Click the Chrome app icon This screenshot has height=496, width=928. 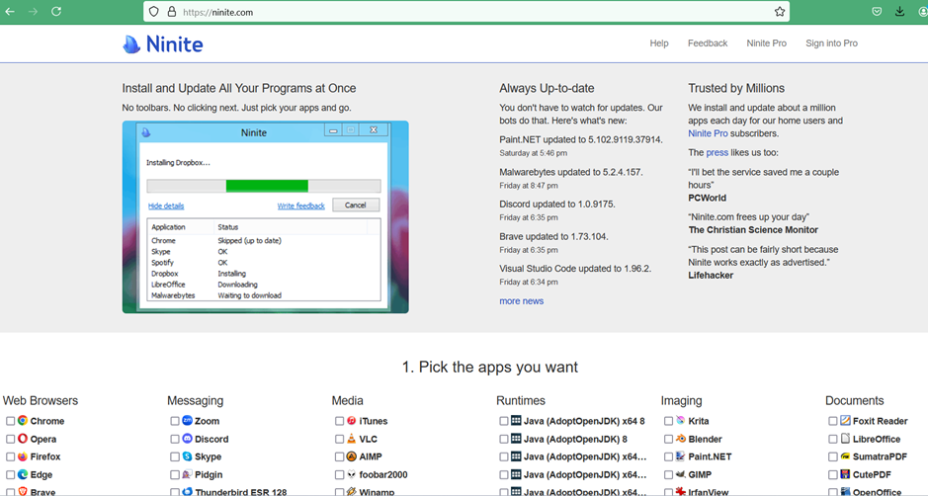(23, 421)
